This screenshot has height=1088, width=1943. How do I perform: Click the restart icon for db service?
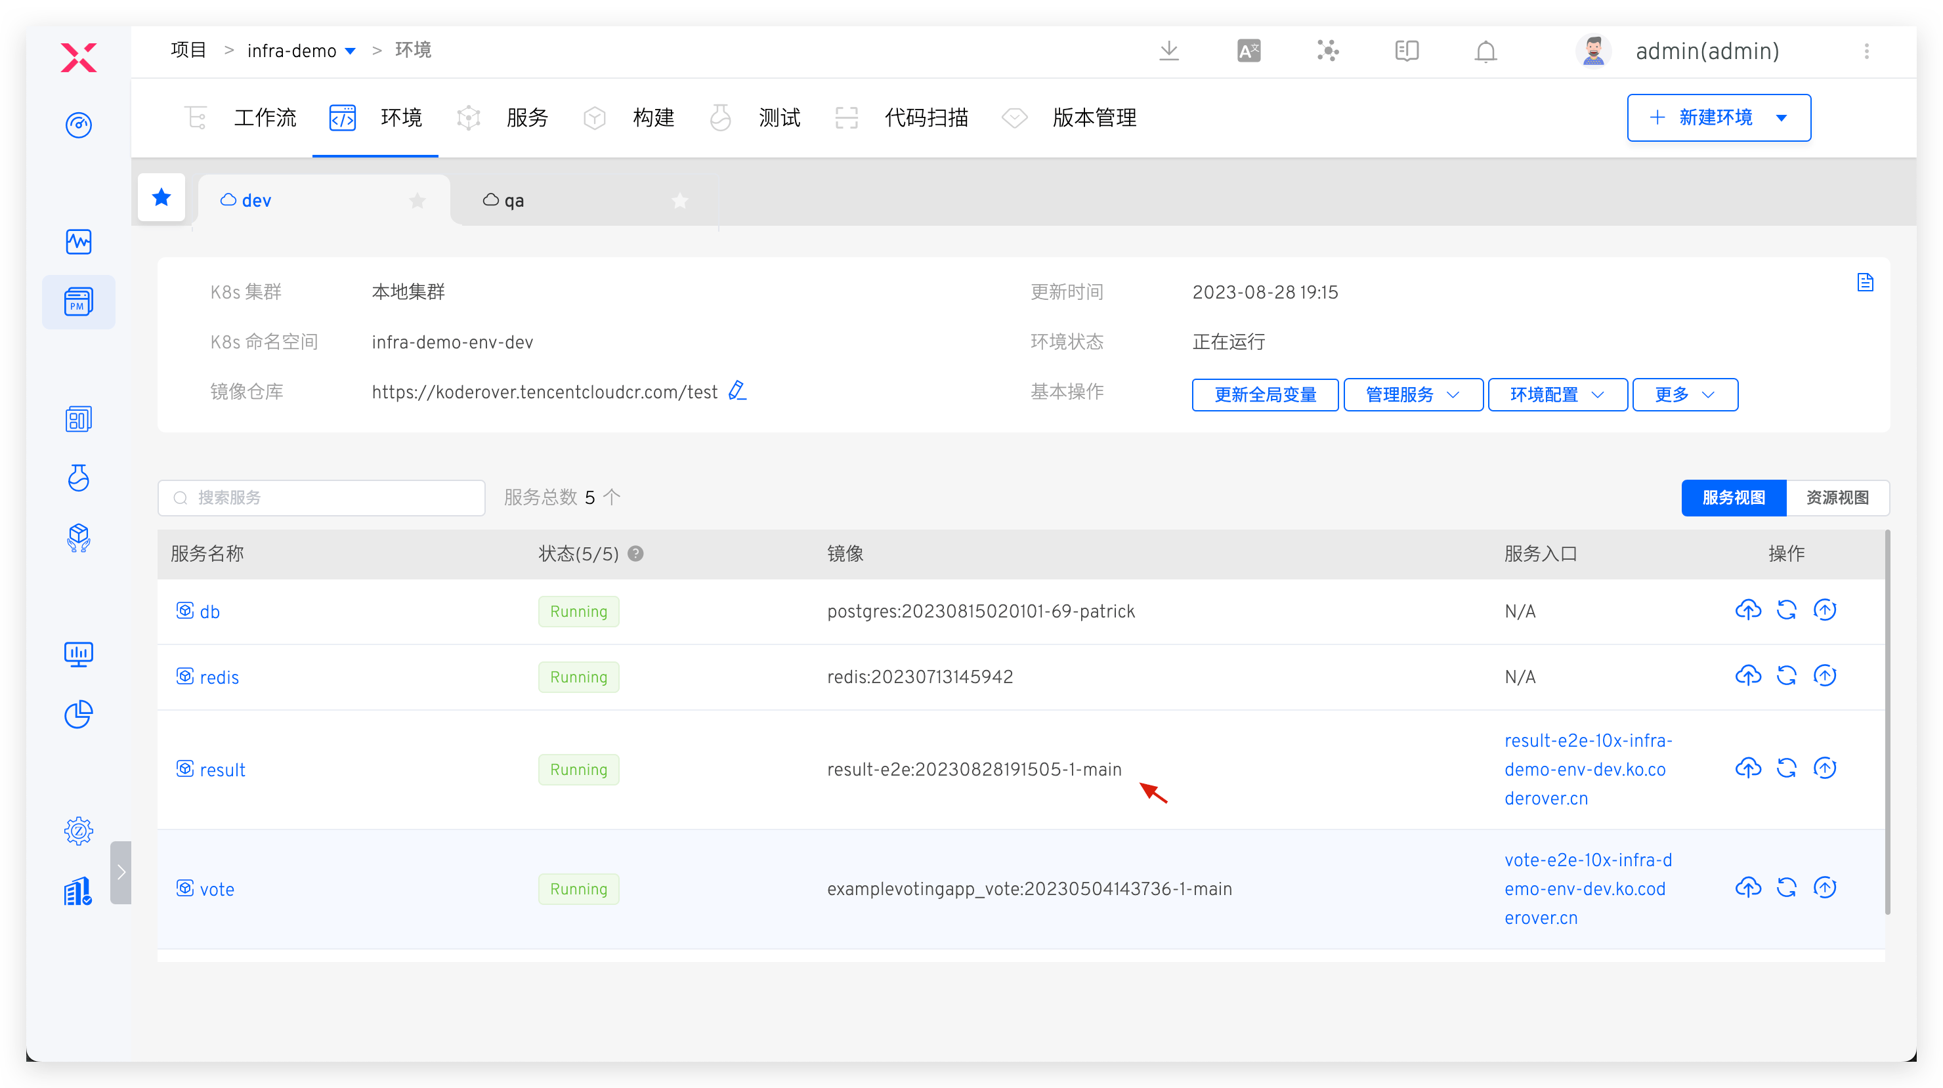pyautogui.click(x=1786, y=610)
